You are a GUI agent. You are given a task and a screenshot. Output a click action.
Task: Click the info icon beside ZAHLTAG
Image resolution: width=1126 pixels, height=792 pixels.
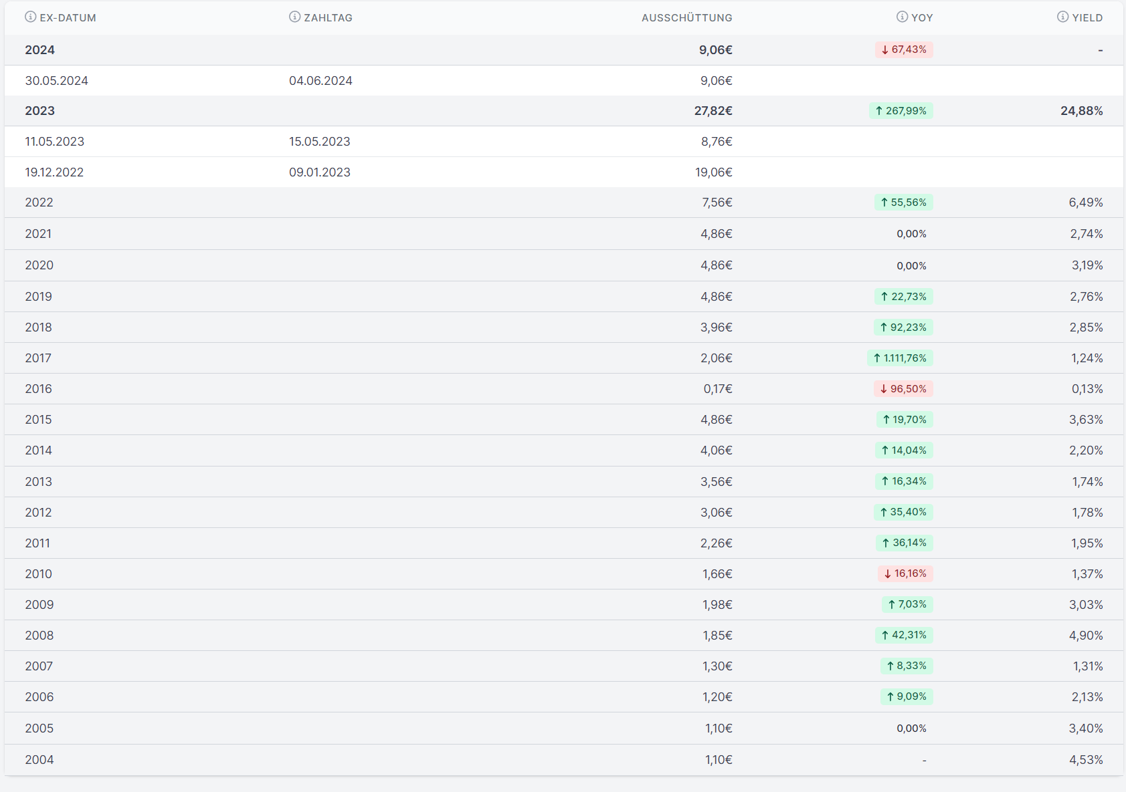pos(294,17)
